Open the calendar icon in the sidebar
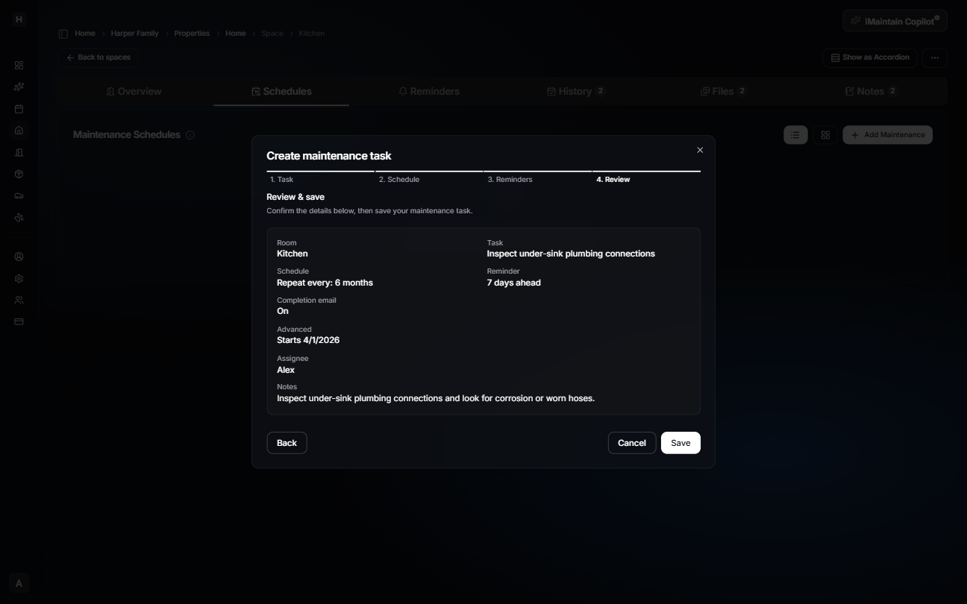Viewport: 967px width, 604px height. point(19,109)
